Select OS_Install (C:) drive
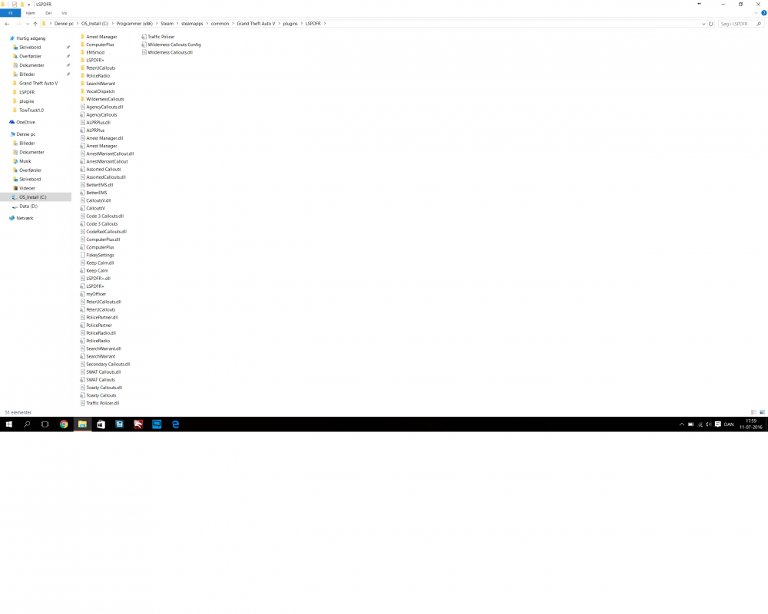768x614 pixels. point(33,197)
